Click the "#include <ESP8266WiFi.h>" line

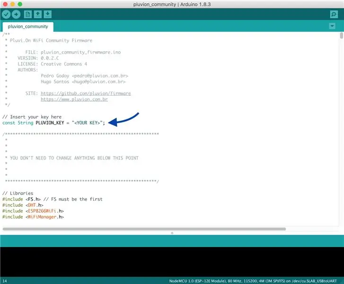tap(33, 211)
